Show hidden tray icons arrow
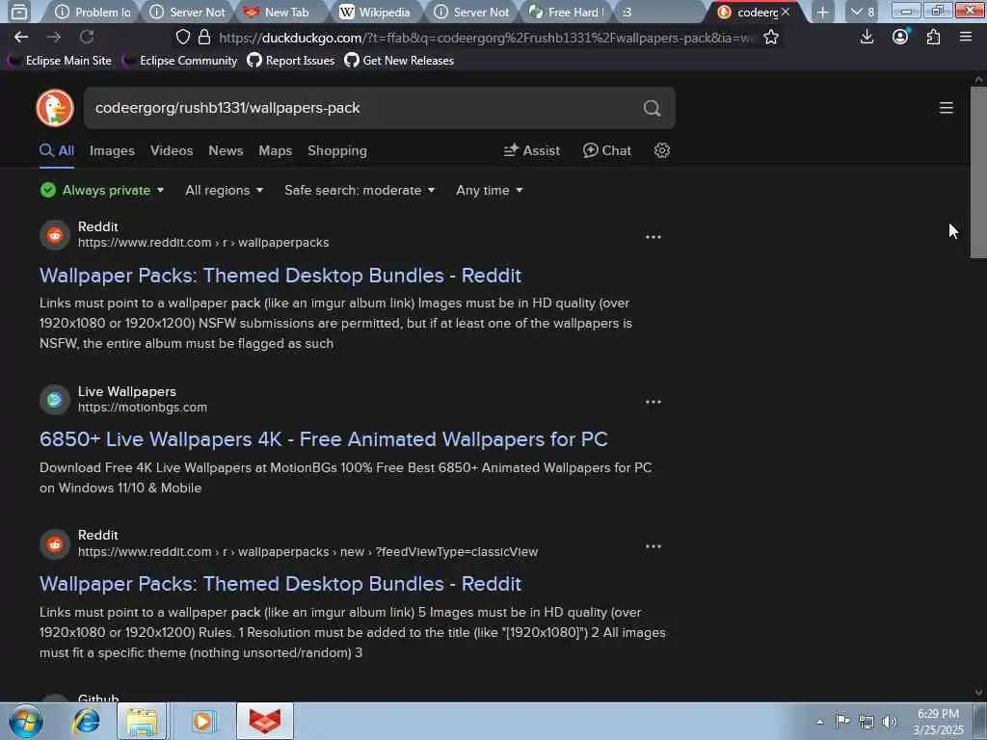This screenshot has height=740, width=987. pos(819,722)
